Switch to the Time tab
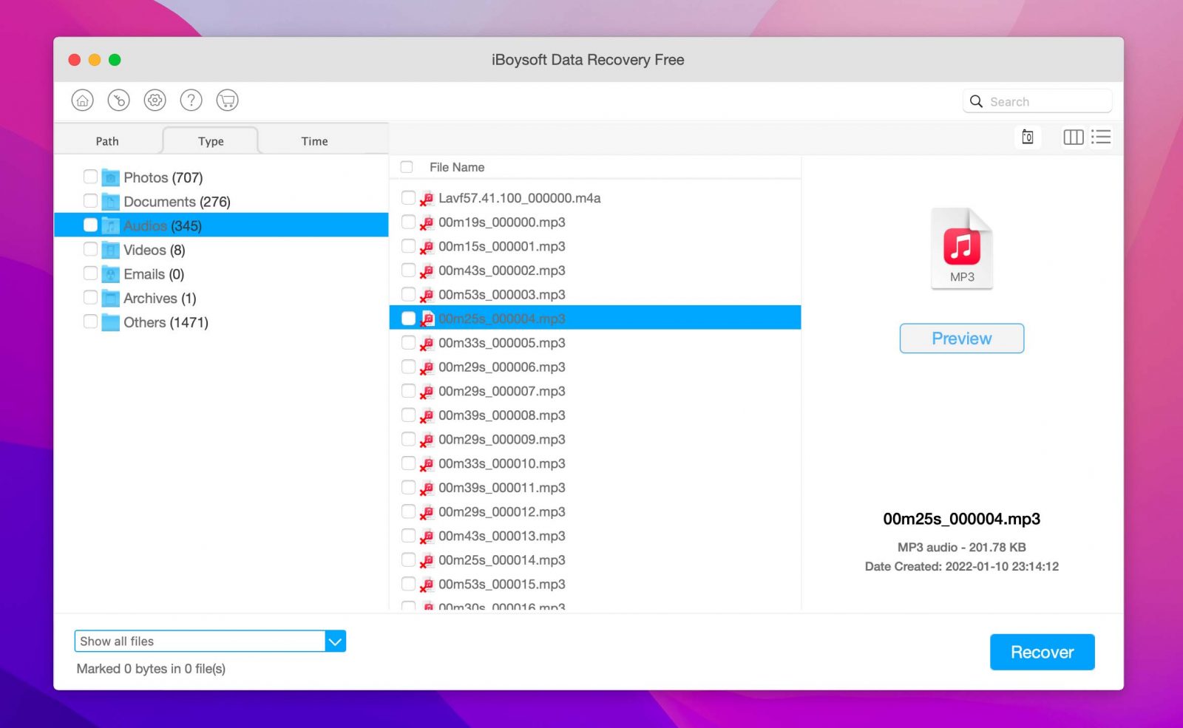 point(313,140)
